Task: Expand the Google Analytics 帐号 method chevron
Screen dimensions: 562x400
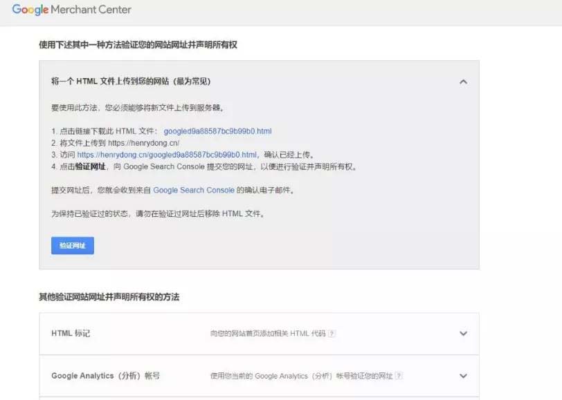Action: (x=463, y=376)
